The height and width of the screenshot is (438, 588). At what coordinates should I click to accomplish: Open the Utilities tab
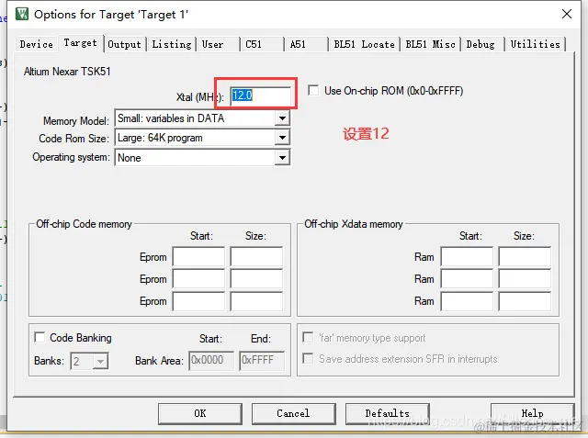point(535,44)
